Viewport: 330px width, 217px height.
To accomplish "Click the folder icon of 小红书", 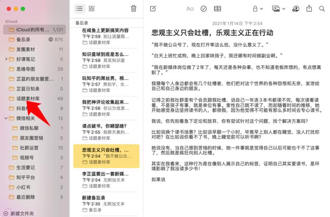I will (x=12, y=187).
